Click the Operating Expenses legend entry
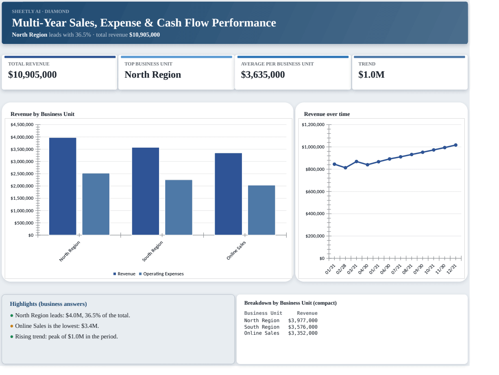Image resolution: width=499 pixels, height=375 pixels. point(161,274)
